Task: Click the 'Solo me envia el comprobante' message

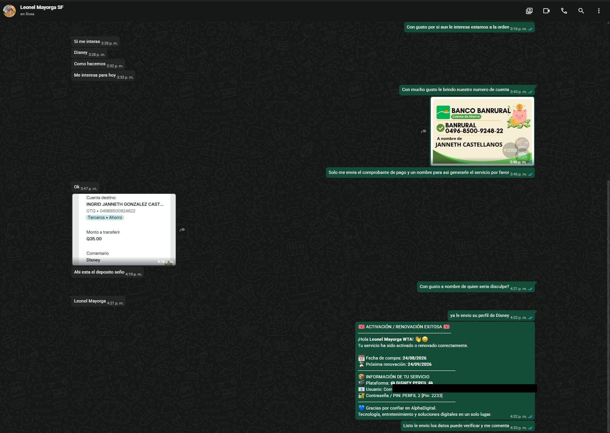Action: pos(430,173)
